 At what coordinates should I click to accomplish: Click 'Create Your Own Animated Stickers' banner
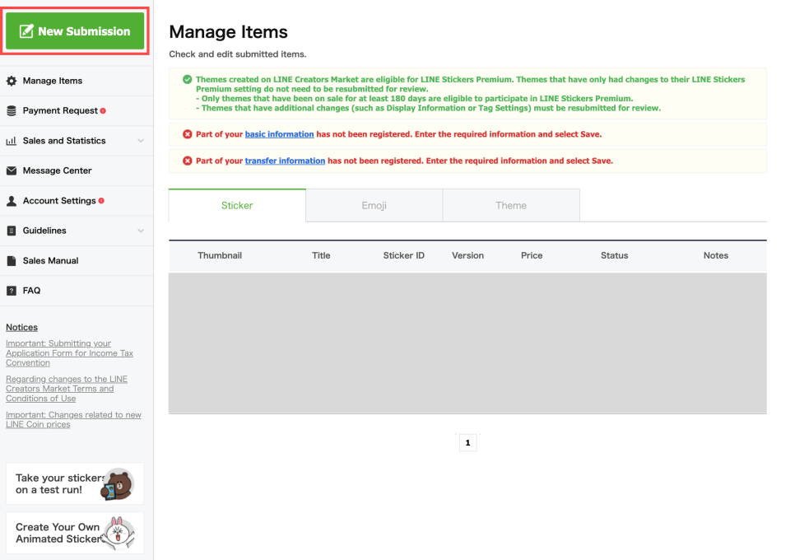point(75,533)
